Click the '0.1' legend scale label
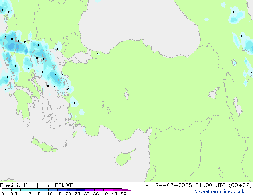This screenshot has height=195, width=253. click(4, 193)
